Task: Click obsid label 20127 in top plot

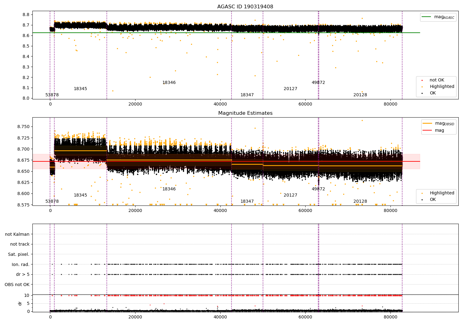Action: tap(290, 89)
